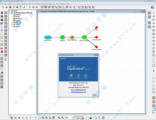Click the Cut scissors icon
The image size is (156, 120).
click(x=30, y=7)
